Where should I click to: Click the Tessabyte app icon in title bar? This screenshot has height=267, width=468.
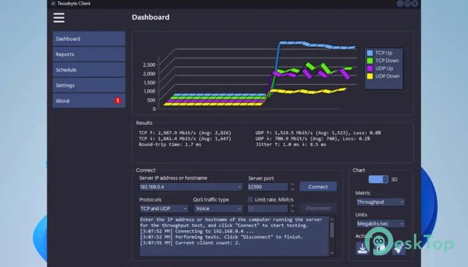pos(53,3)
